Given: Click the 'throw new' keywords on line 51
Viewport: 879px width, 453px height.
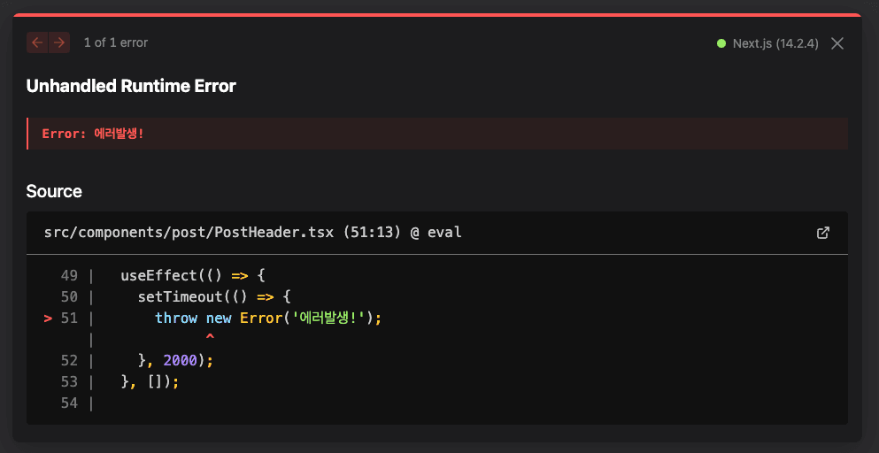Looking at the screenshot, I should coord(193,318).
